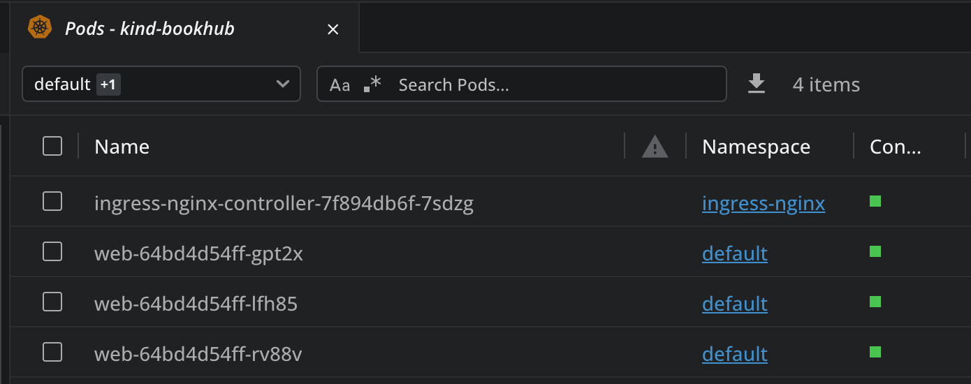Select checkbox for web-64bd4d54ff-lfh85 pod
Screen dimensions: 971x384
click(x=52, y=302)
